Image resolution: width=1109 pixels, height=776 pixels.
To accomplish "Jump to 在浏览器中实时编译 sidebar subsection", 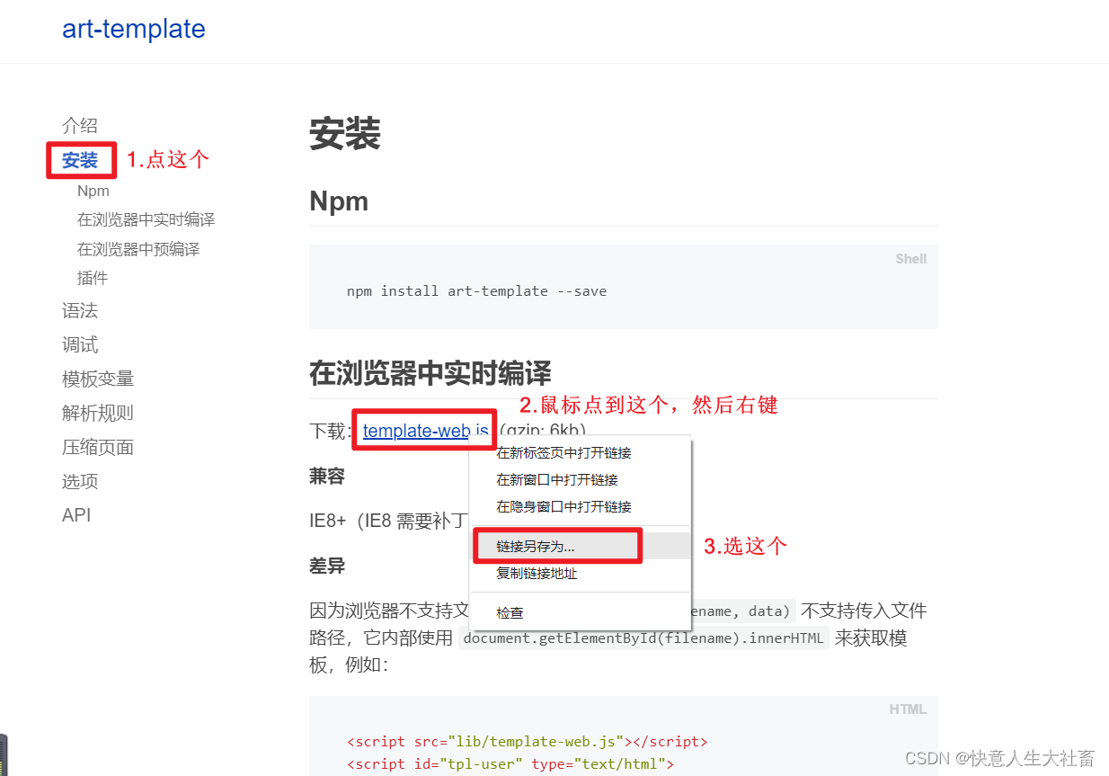I will point(146,219).
